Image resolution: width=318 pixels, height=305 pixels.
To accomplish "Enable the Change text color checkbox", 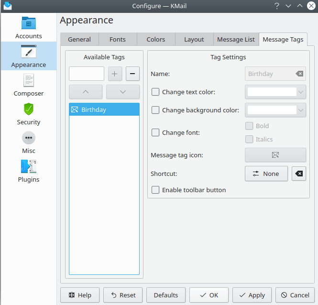I will (x=155, y=92).
